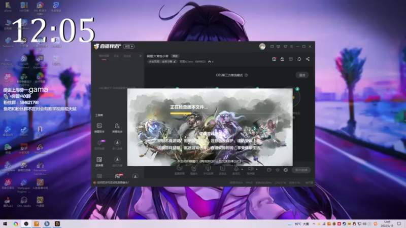
Task: Open GeForce Experience desktop icon
Action: point(40,62)
